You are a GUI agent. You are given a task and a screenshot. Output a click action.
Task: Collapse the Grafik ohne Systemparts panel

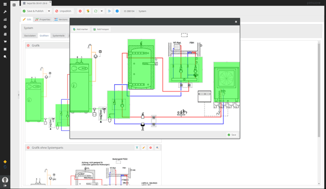pyautogui.click(x=28, y=148)
